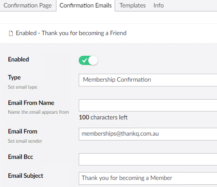
Task: Click the Type field label
Action: pyautogui.click(x=14, y=77)
